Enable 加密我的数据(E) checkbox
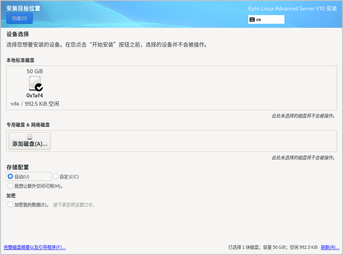Screen dimensions: 343x255 pyautogui.click(x=10, y=204)
